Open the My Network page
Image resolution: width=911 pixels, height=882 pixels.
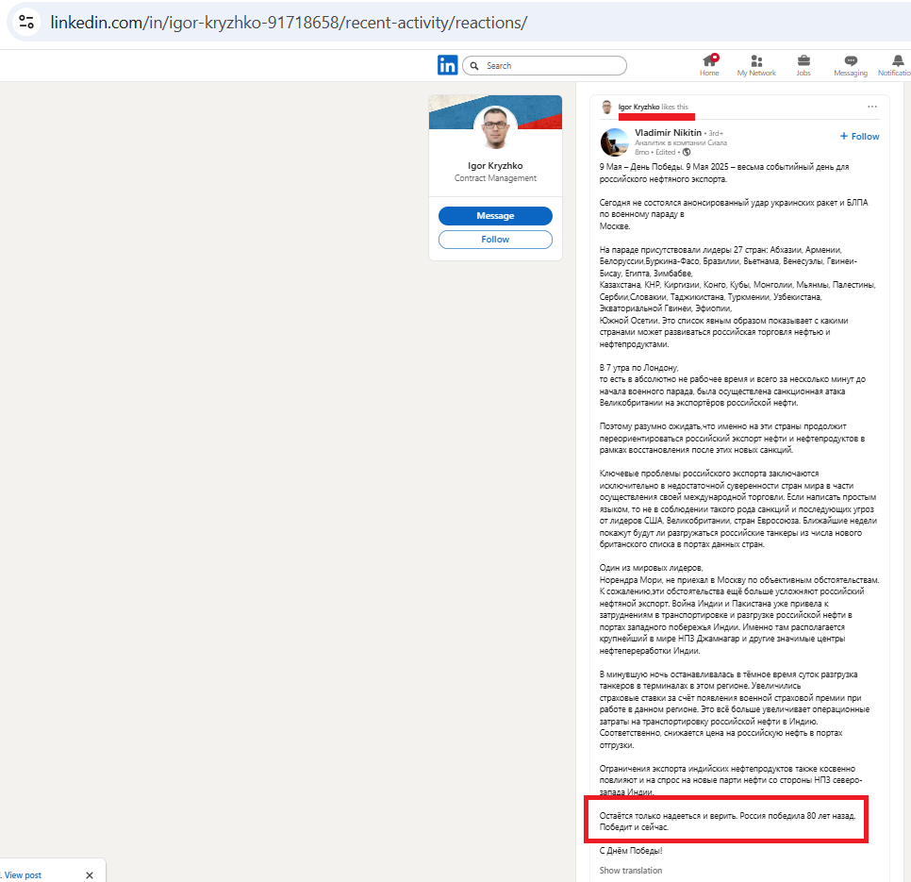[756, 65]
